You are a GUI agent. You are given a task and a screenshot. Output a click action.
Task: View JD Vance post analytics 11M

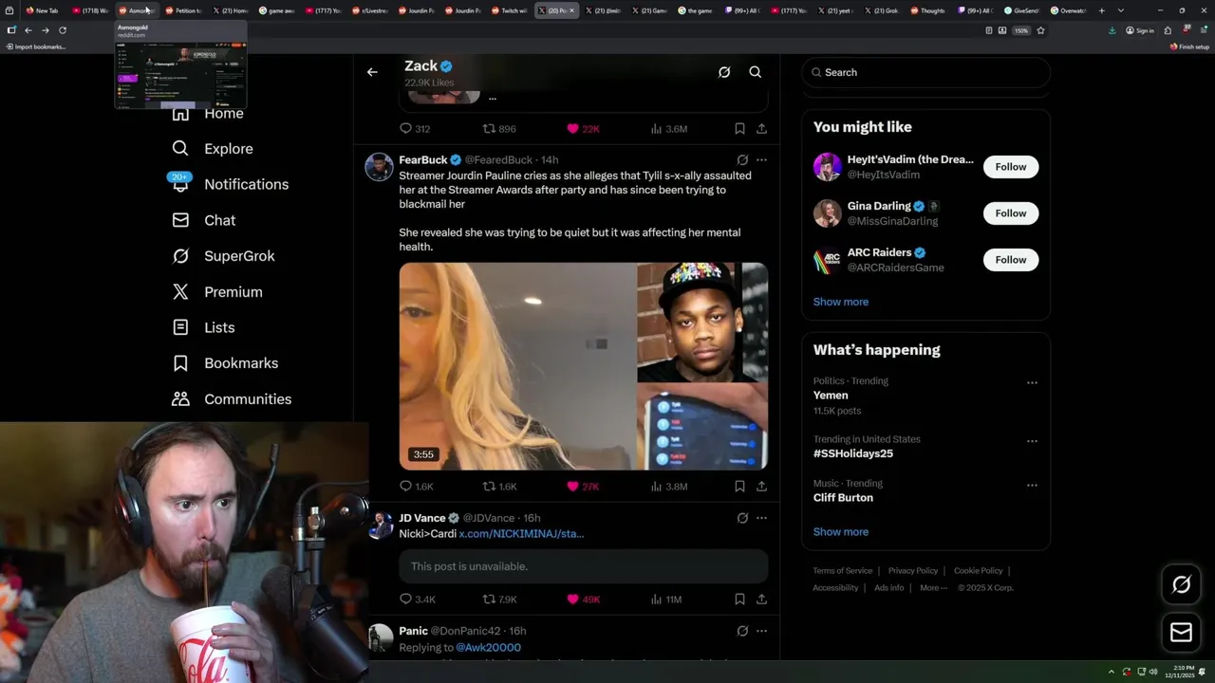click(x=666, y=600)
